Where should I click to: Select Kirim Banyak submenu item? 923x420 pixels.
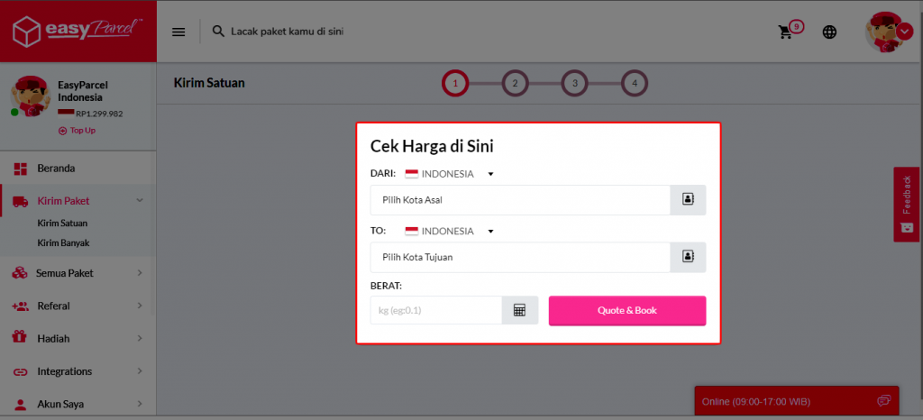pyautogui.click(x=63, y=242)
